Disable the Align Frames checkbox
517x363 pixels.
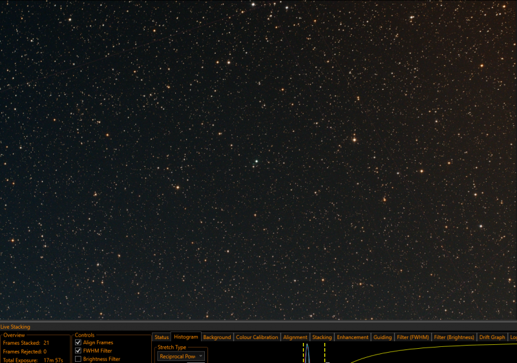point(78,342)
